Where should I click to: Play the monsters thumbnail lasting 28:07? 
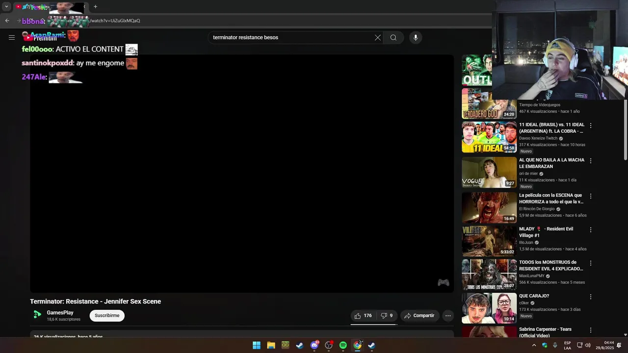489,275
